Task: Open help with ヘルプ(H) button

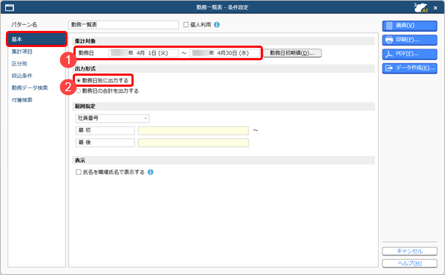Action: pyautogui.click(x=410, y=263)
